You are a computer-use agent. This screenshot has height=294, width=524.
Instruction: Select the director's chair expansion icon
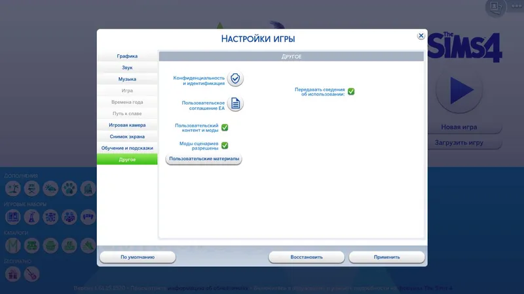[x=31, y=189]
